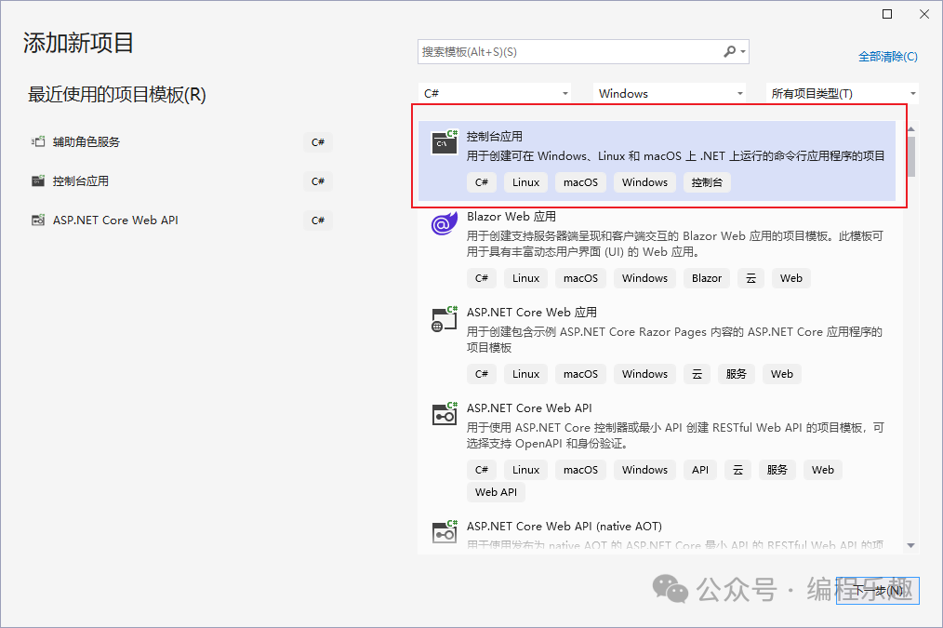Click the scroll down arrow of template list

click(910, 545)
